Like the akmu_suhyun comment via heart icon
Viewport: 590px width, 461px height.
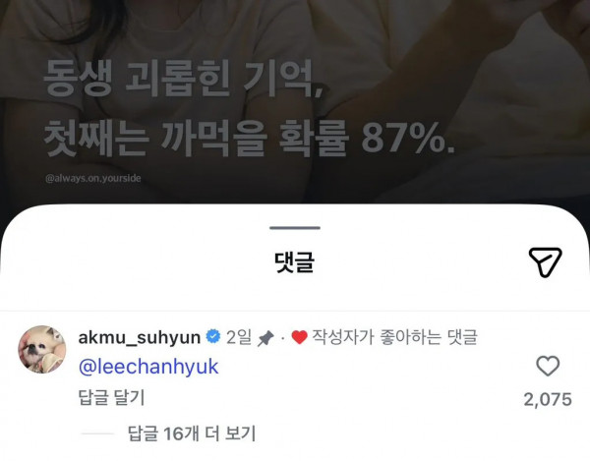coord(548,366)
